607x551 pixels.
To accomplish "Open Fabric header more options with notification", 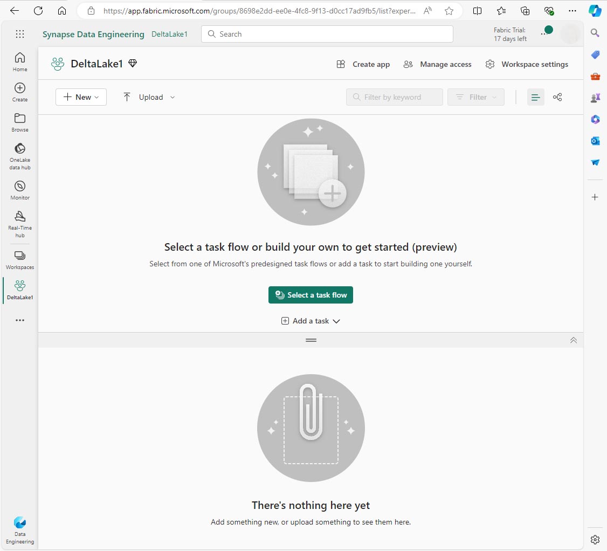I will (547, 32).
